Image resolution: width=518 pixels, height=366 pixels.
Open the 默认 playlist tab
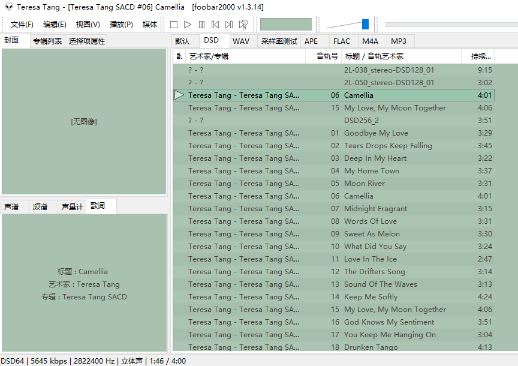[185, 41]
